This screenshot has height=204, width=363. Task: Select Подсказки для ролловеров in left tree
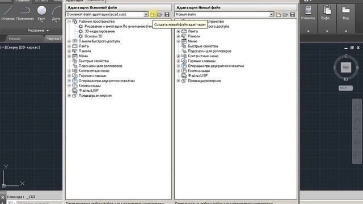pyautogui.click(x=100, y=66)
